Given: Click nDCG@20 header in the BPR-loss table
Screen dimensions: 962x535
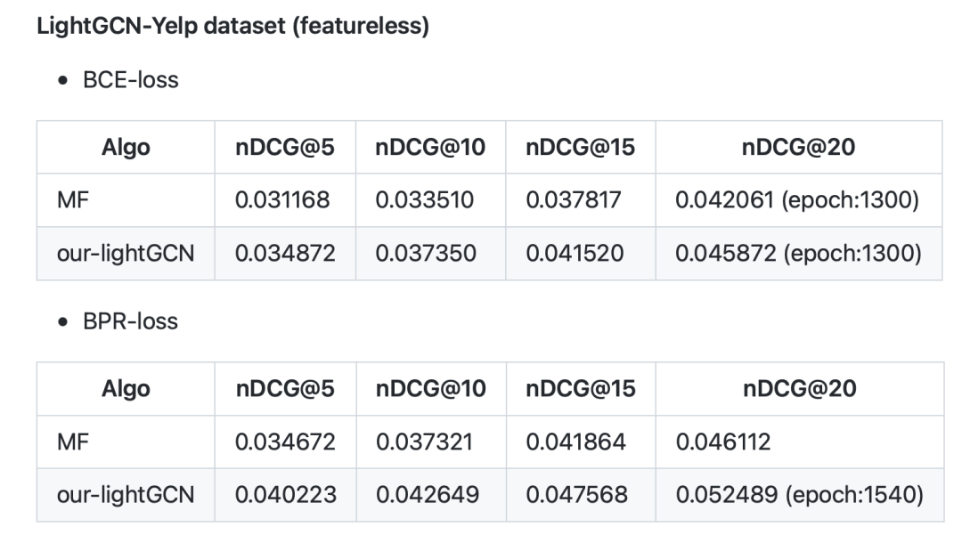Looking at the screenshot, I should click(x=798, y=389).
